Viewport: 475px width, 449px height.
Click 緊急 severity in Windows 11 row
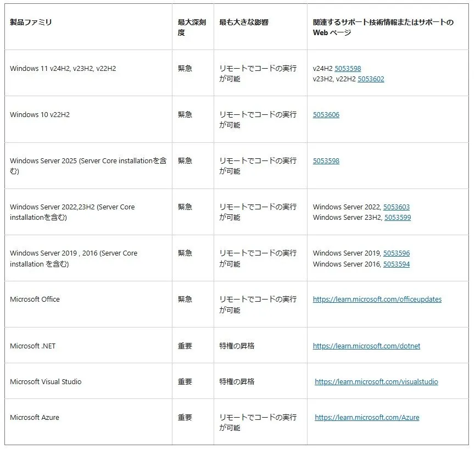185,69
